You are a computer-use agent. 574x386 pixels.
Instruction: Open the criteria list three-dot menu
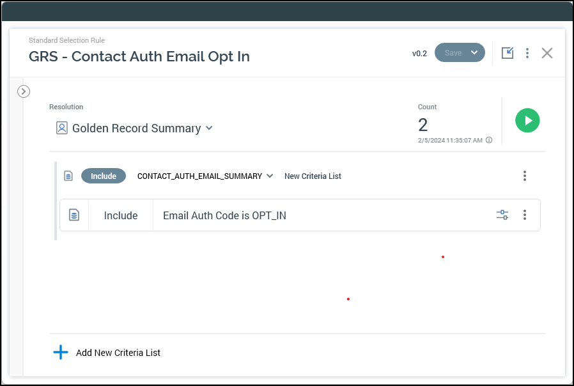[525, 176]
